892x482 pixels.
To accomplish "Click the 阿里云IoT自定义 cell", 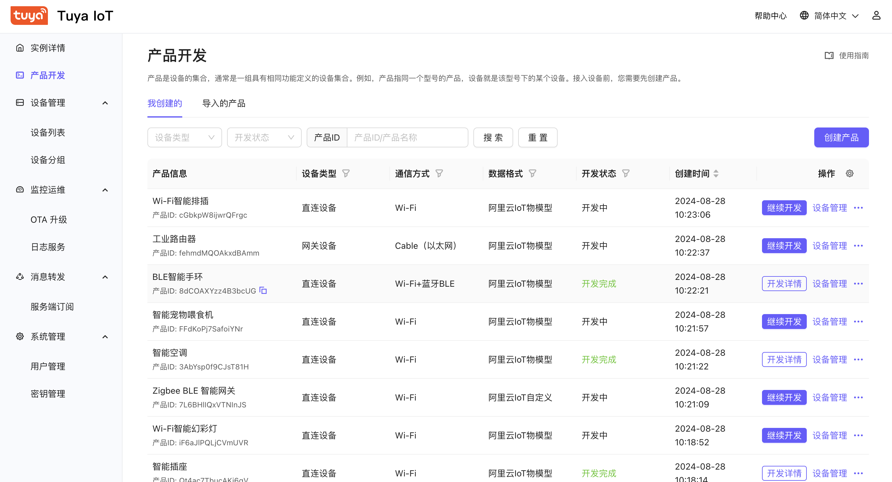I will tap(520, 397).
